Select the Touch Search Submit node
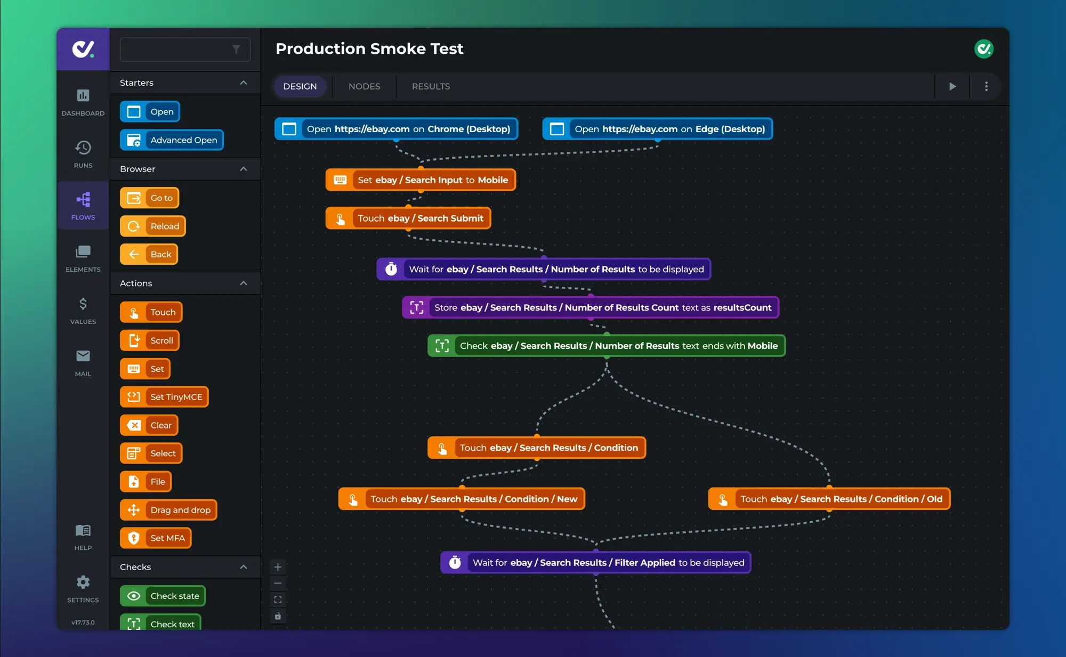 [408, 218]
